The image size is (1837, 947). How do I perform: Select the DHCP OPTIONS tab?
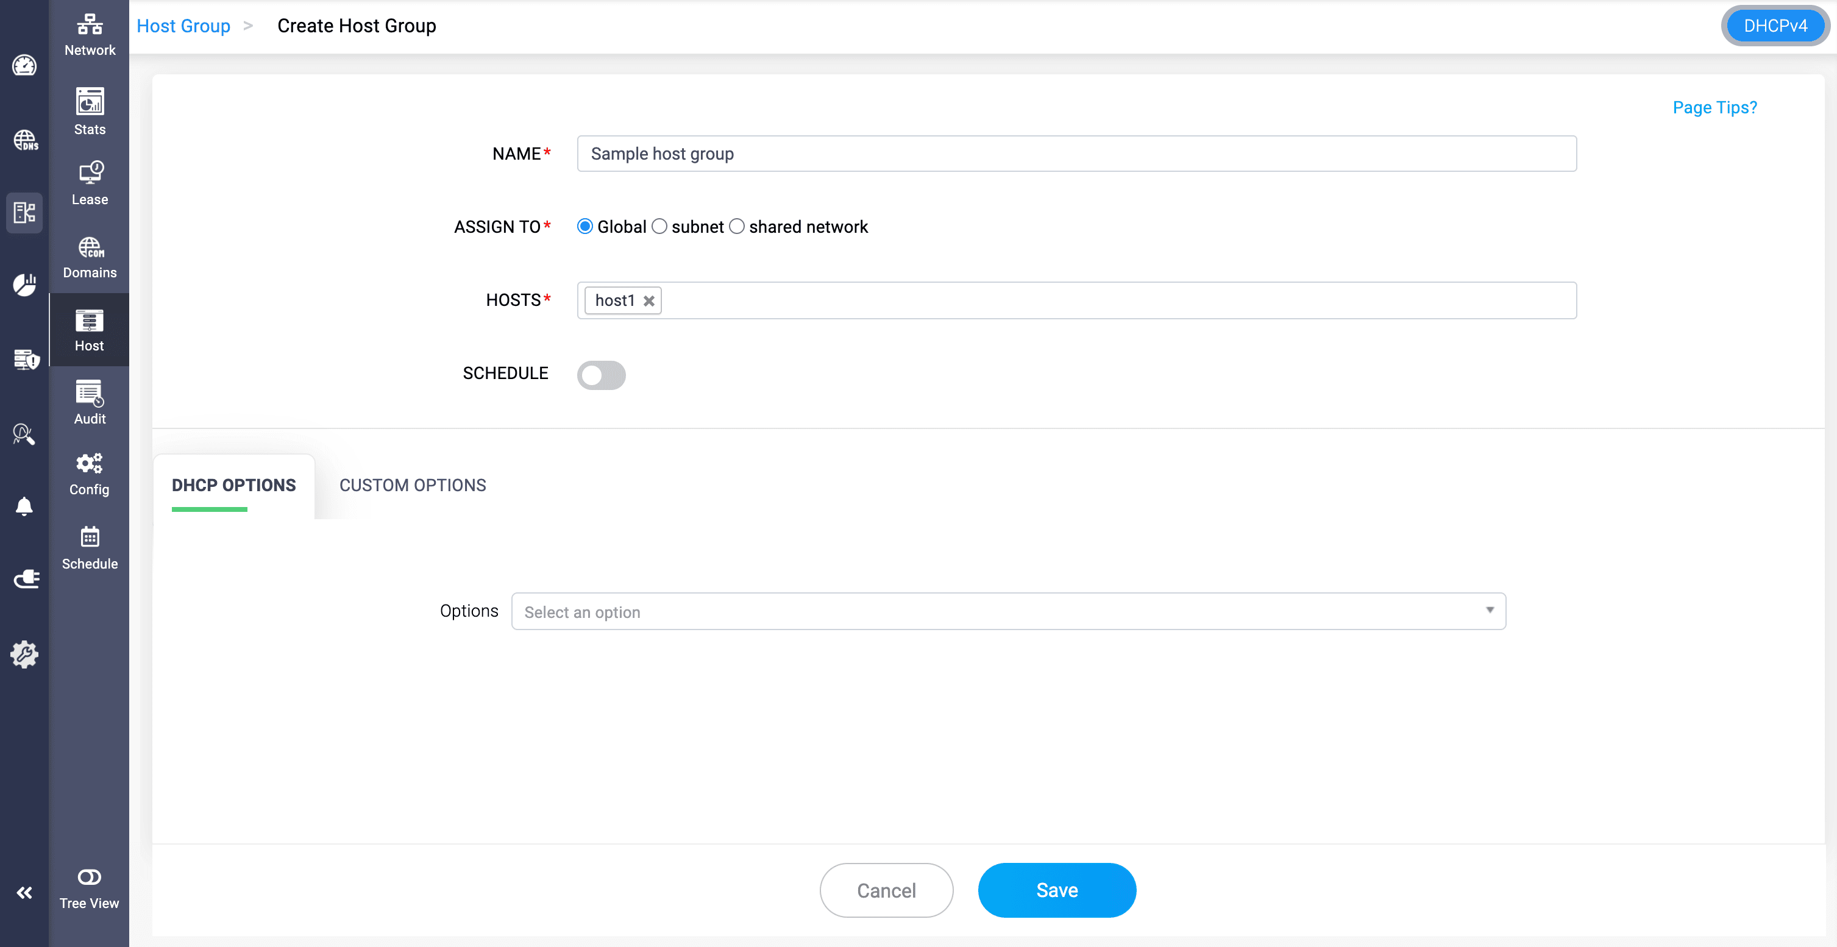233,485
